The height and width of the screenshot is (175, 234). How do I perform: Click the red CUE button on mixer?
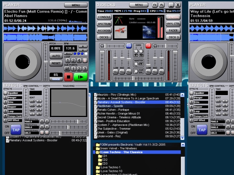(148, 46)
